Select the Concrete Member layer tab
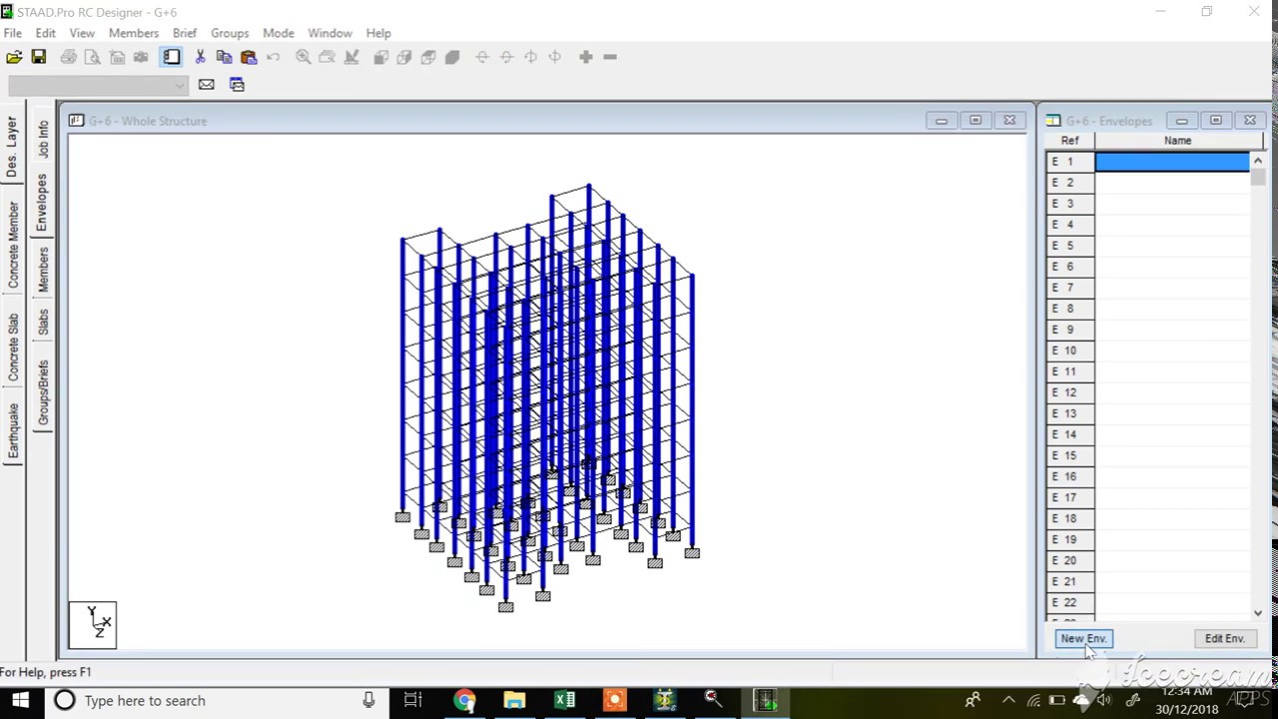Viewport: 1278px width, 719px height. tap(13, 245)
